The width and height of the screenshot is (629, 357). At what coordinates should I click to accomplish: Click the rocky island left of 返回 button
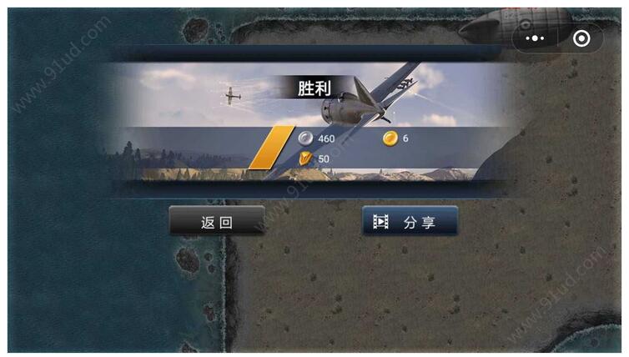[188, 260]
